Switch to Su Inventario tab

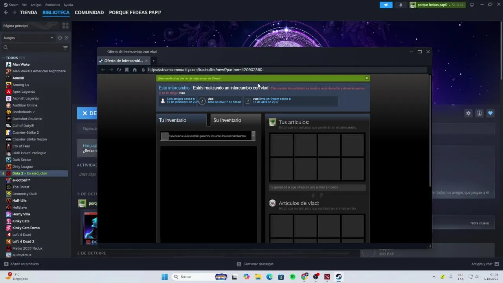pyautogui.click(x=235, y=120)
